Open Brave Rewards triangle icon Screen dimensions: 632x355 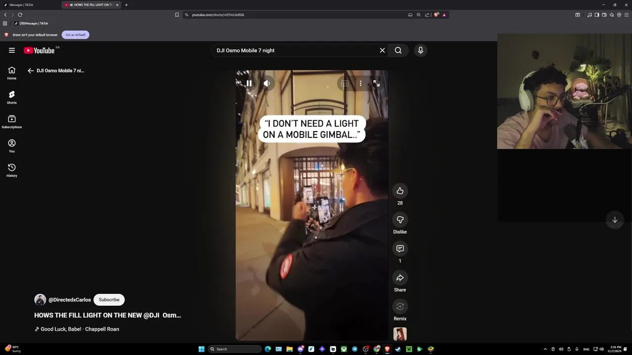444,15
